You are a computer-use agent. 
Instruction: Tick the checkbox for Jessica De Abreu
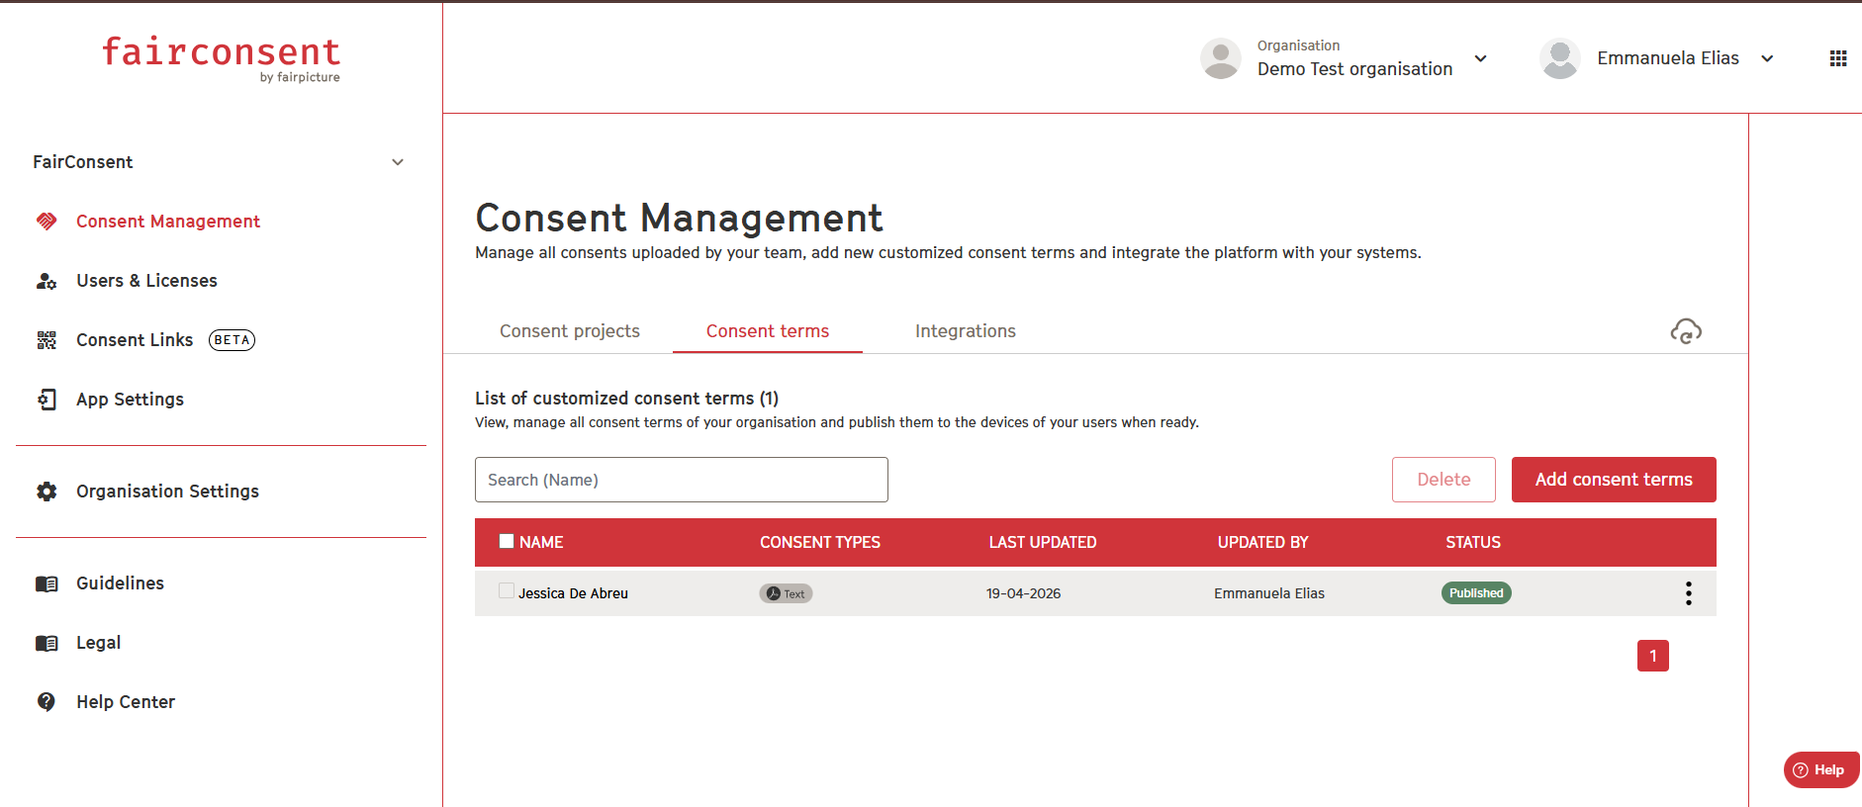tap(507, 590)
